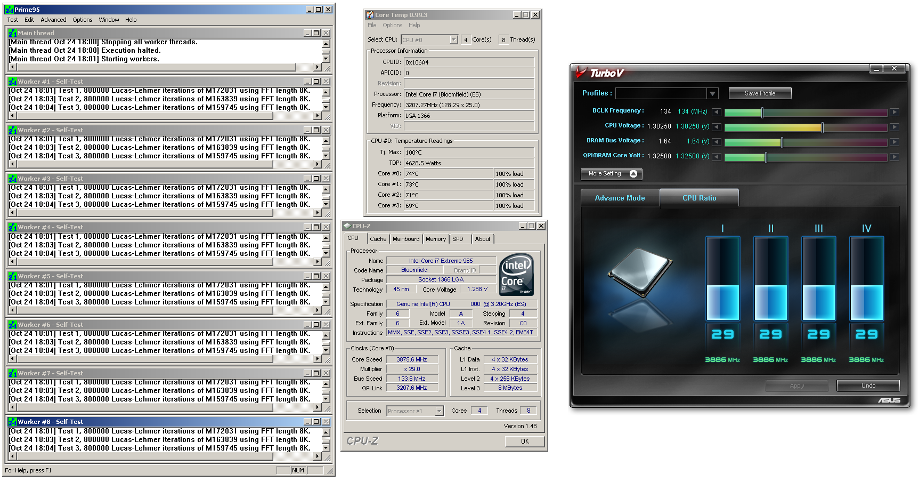Minimize the Worker #3 sub-window
This screenshot has height=482, width=919.
coord(307,179)
